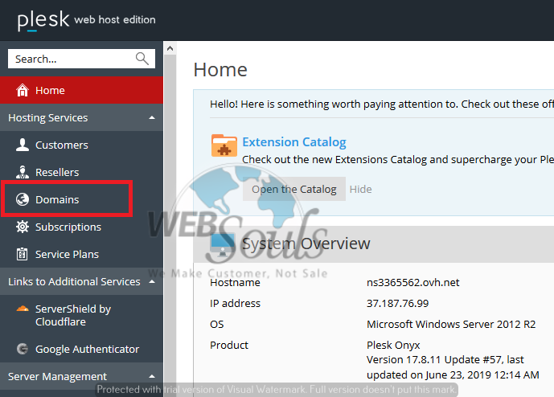The image size is (554, 397).
Task: Open Customers in the sidebar
Action: [82, 145]
